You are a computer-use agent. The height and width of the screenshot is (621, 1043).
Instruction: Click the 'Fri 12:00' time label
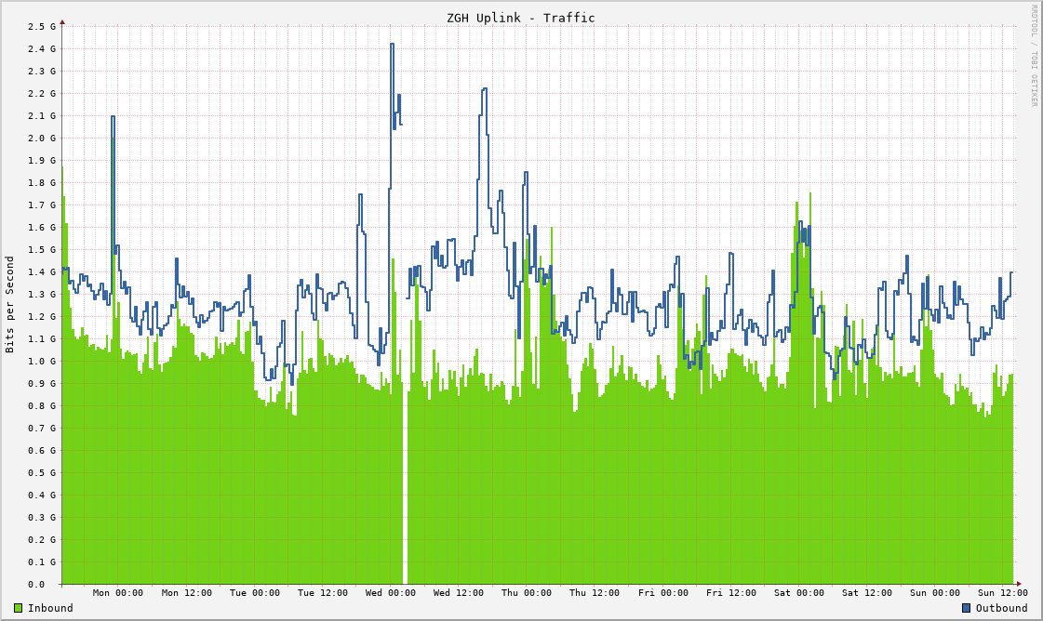pyautogui.click(x=731, y=592)
